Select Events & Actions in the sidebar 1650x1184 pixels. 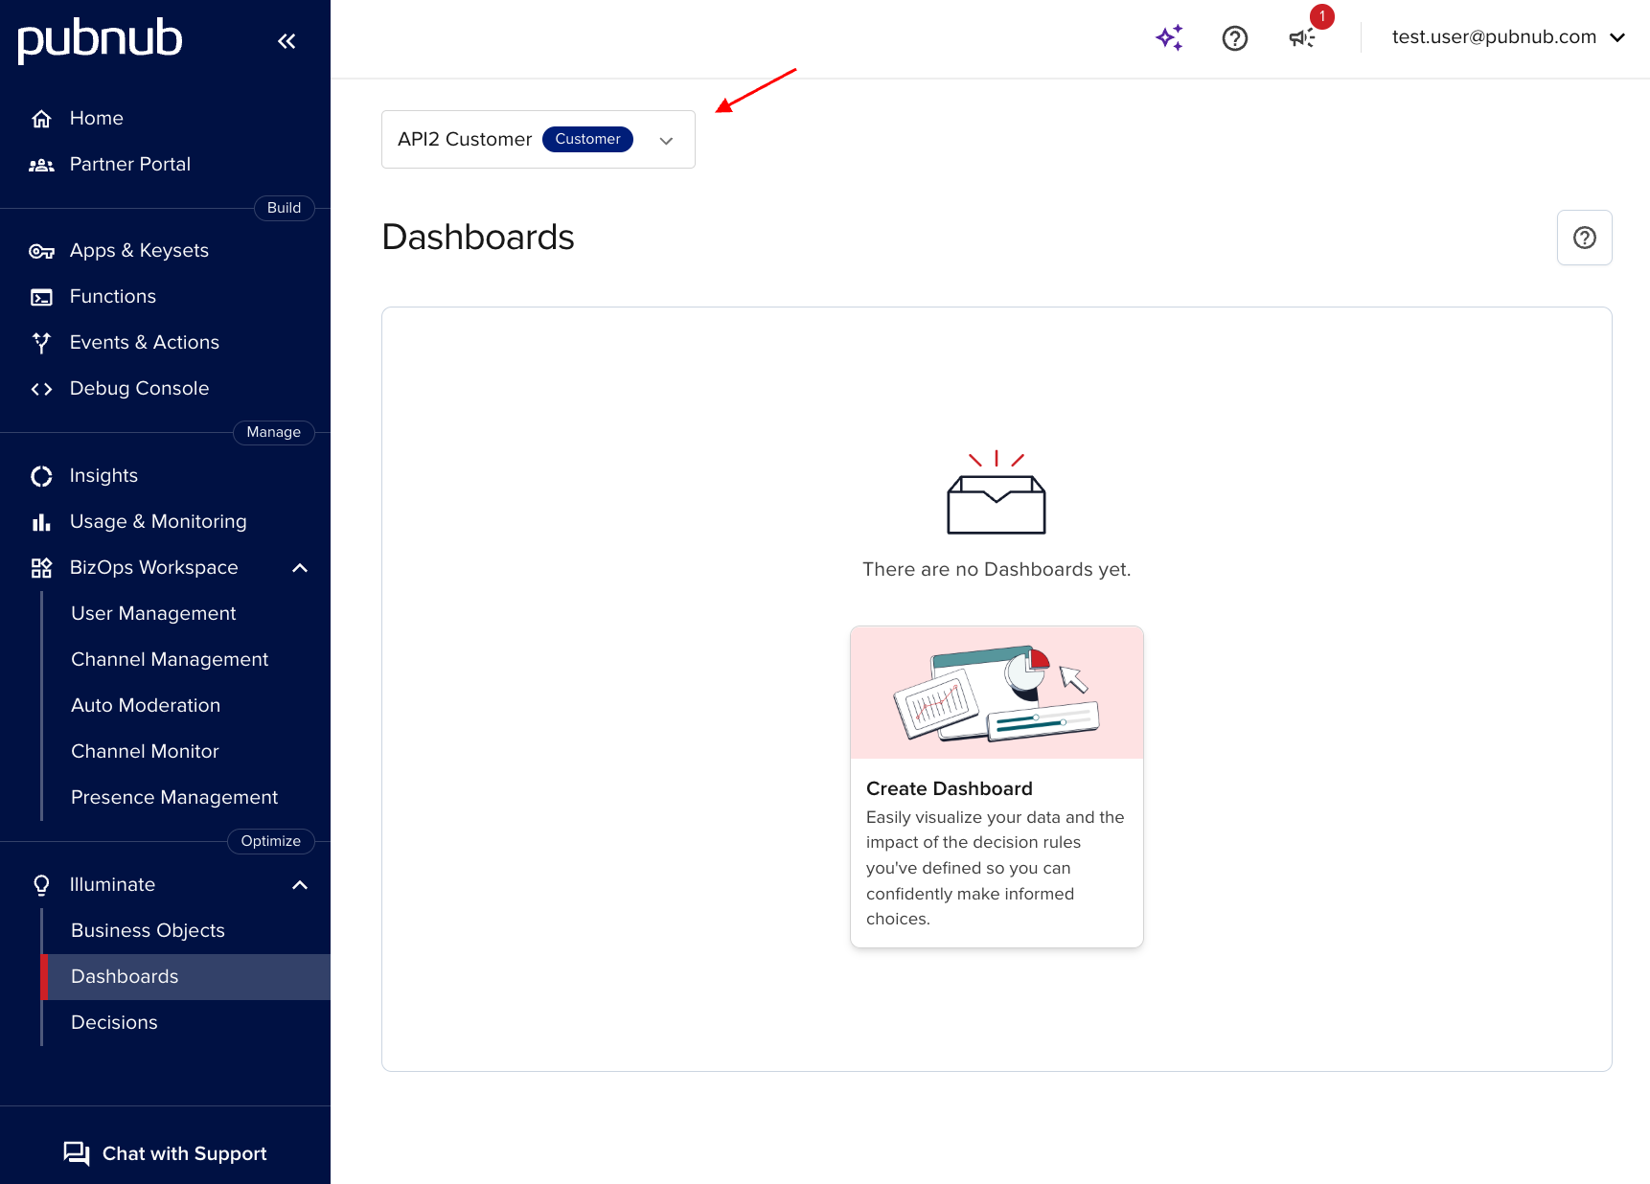pyautogui.click(x=144, y=342)
